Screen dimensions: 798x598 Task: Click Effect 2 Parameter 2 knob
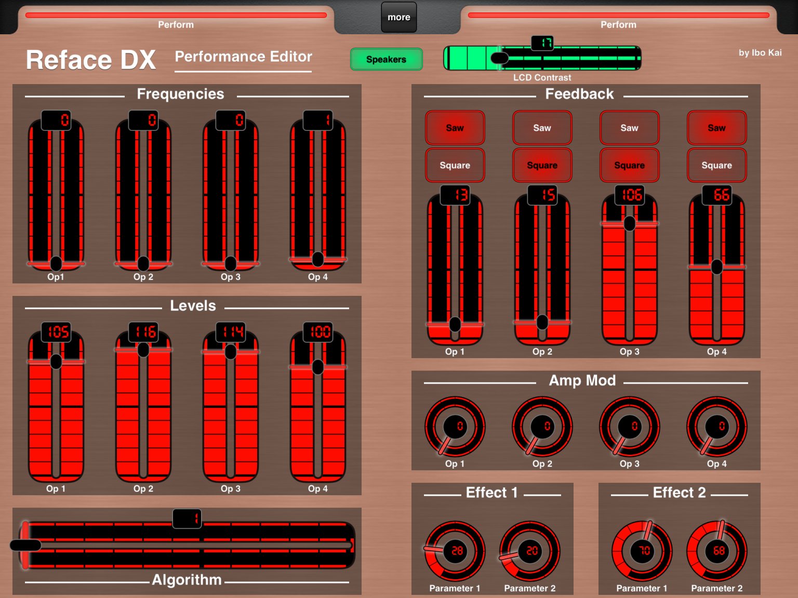point(717,551)
